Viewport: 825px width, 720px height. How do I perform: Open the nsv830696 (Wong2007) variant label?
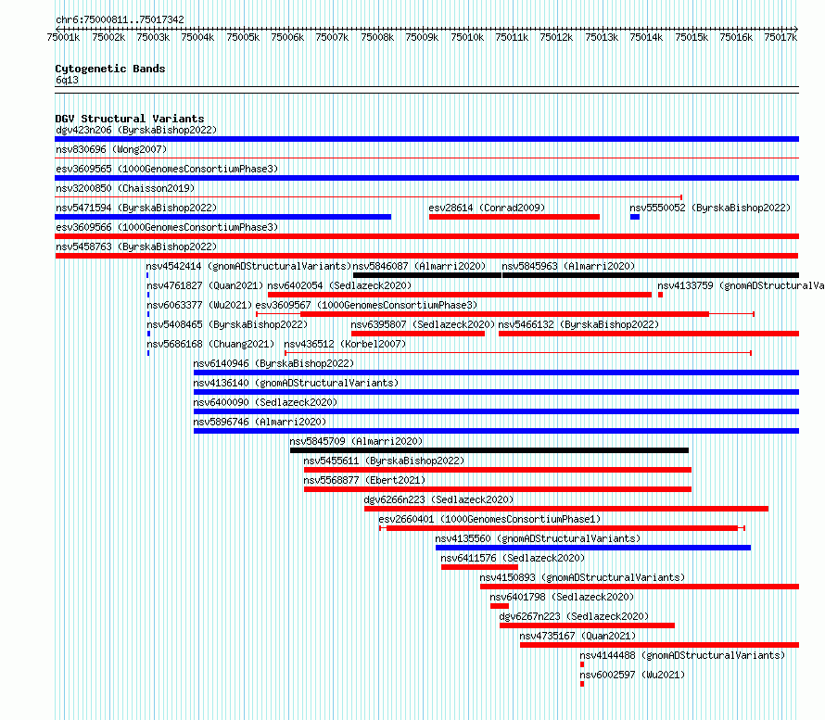click(x=111, y=149)
